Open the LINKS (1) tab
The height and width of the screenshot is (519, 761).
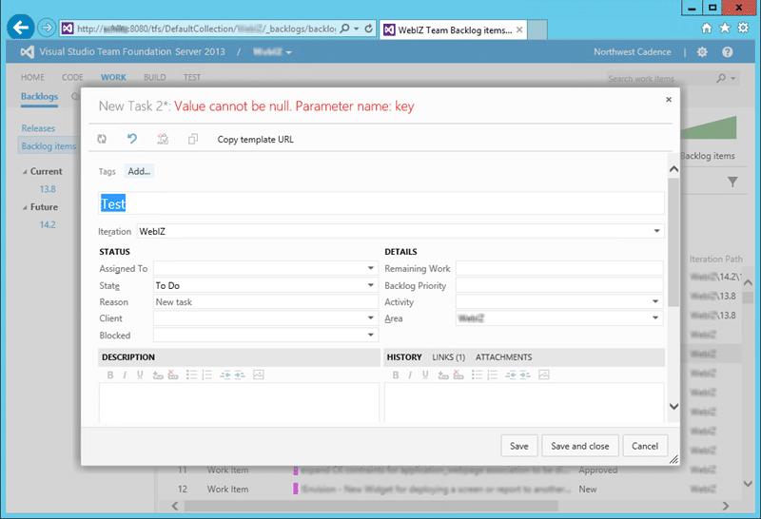(x=448, y=357)
